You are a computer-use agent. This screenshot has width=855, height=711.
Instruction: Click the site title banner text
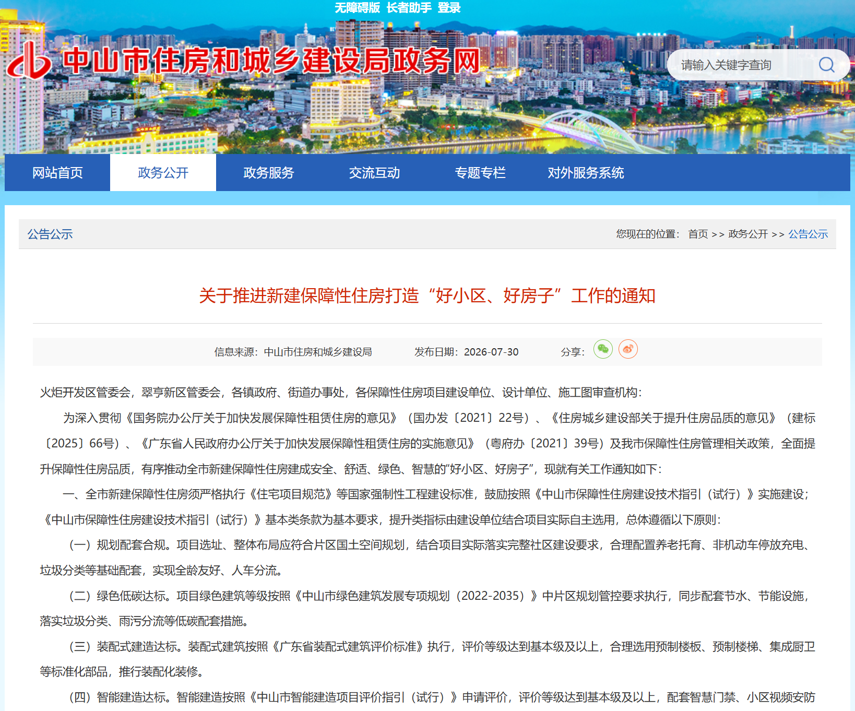tap(271, 61)
